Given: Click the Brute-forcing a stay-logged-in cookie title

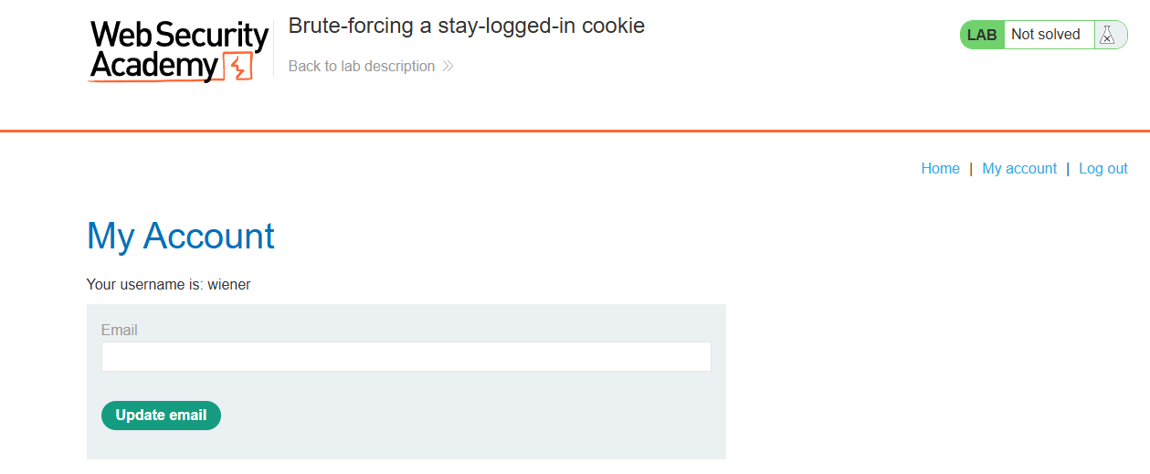Looking at the screenshot, I should pyautogui.click(x=466, y=26).
